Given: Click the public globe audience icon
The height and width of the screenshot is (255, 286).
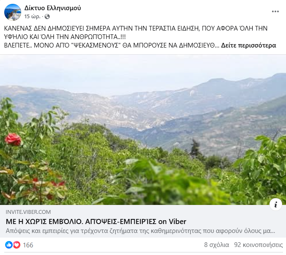Looking at the screenshot, I should pyautogui.click(x=47, y=17).
